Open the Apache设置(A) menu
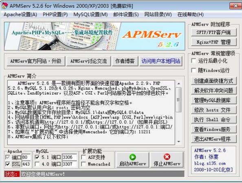 click(x=20, y=15)
